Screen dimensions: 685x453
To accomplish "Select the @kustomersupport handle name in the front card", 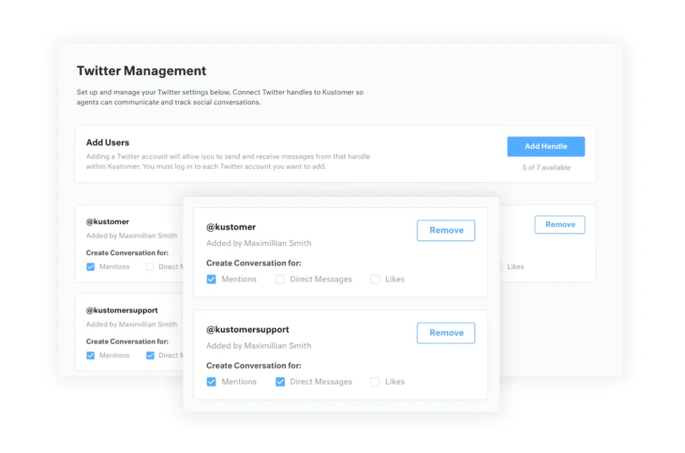I will pyautogui.click(x=248, y=329).
